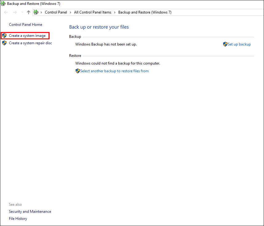Screen dimensions: 264x226
Task: Click shield icon beside Create a system image
Action: click(4, 36)
